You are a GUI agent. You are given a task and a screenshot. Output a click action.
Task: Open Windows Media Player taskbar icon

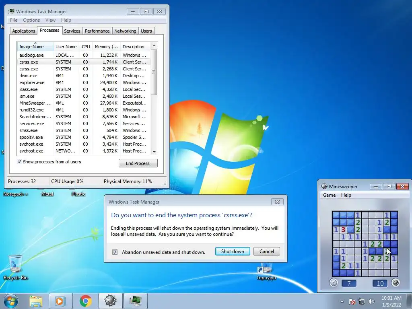coord(60,301)
